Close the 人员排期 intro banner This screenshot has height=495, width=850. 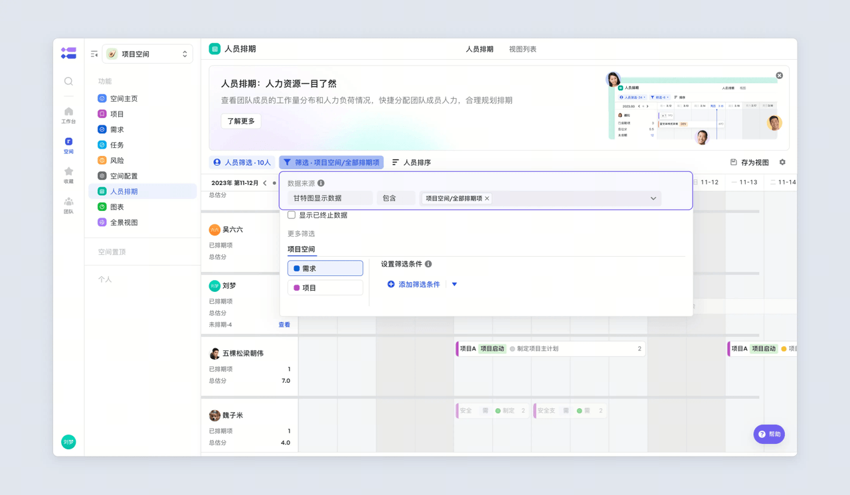(x=780, y=76)
